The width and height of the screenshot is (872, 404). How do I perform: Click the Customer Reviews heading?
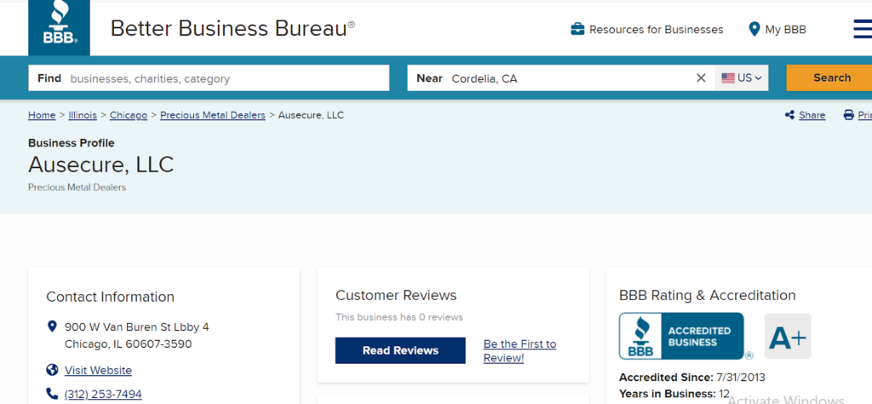396,295
